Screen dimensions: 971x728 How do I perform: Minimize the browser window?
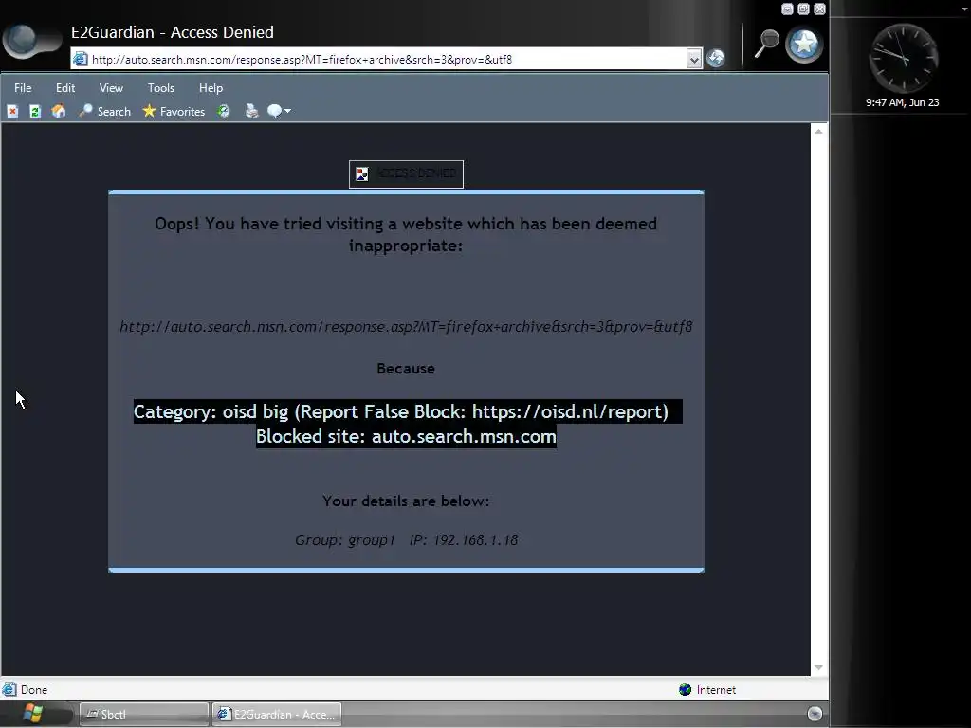pos(787,9)
